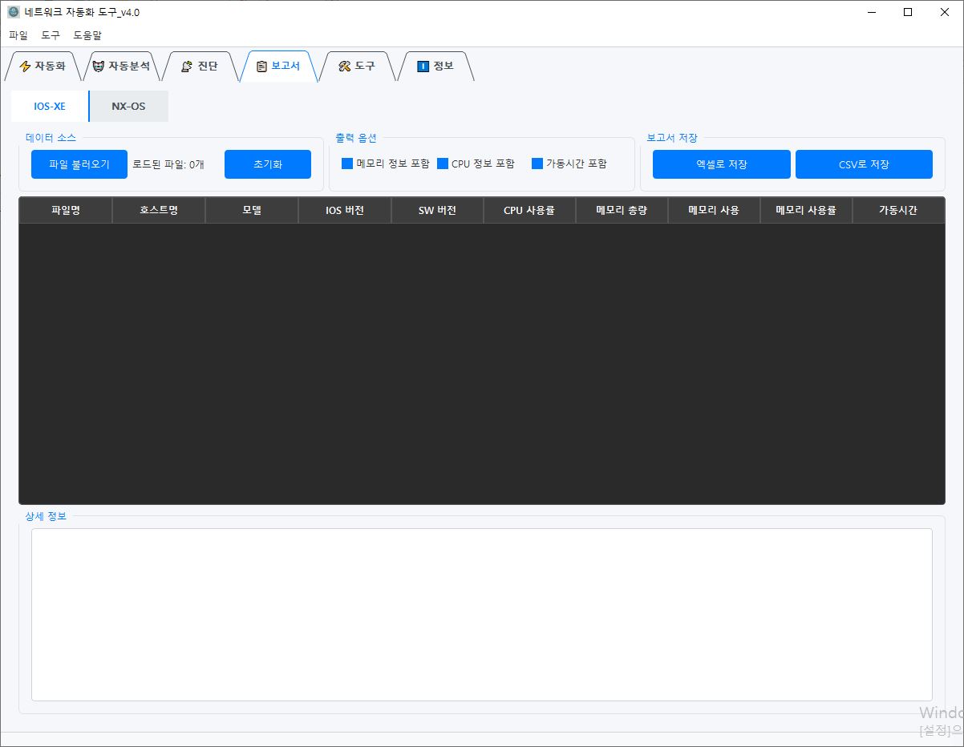The image size is (964, 747).
Task: Switch to the 자동화 tab
Action: [43, 67]
